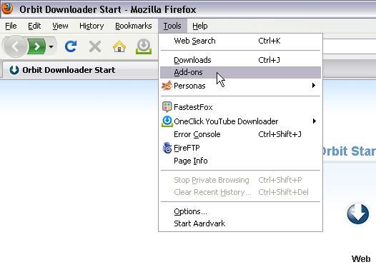
Task: Reload the page with the blue refresh icon
Action: 71,46
